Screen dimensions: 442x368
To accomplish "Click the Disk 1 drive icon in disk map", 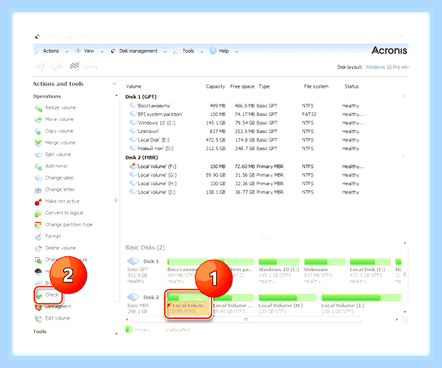I will click(x=133, y=261).
